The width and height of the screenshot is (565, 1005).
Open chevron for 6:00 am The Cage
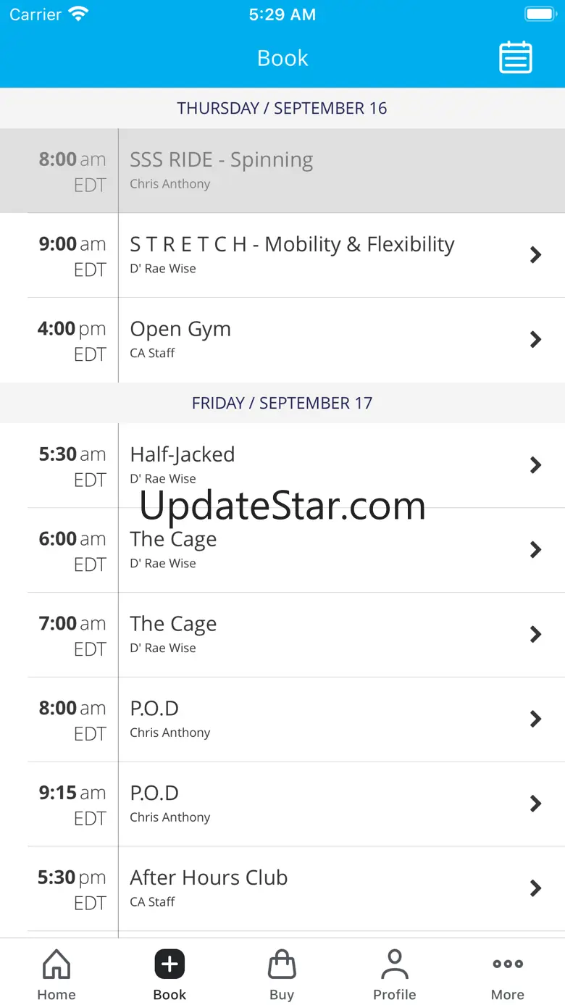pyautogui.click(x=535, y=550)
